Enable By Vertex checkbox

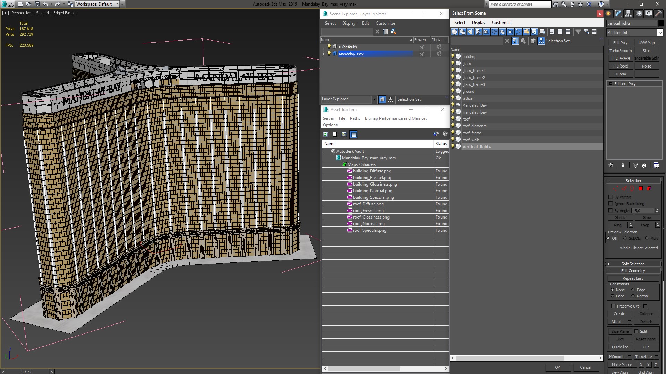[610, 197]
